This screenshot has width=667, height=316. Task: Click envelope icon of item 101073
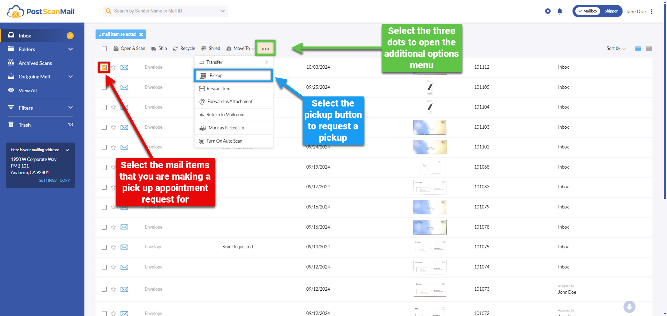pyautogui.click(x=124, y=289)
